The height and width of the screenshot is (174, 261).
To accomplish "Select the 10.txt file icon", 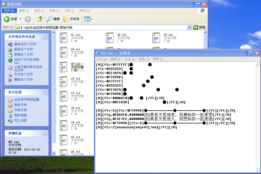I will coord(64,82).
